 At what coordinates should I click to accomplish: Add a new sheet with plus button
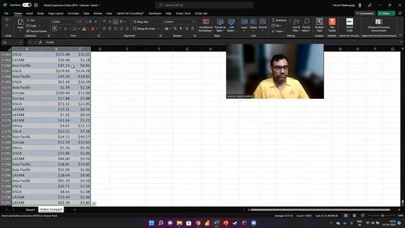75,210
